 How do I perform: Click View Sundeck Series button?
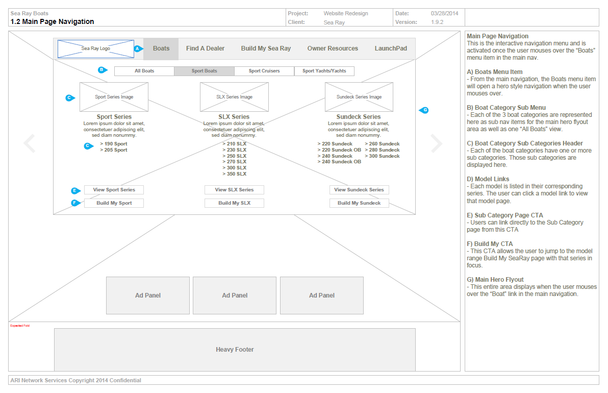[359, 190]
